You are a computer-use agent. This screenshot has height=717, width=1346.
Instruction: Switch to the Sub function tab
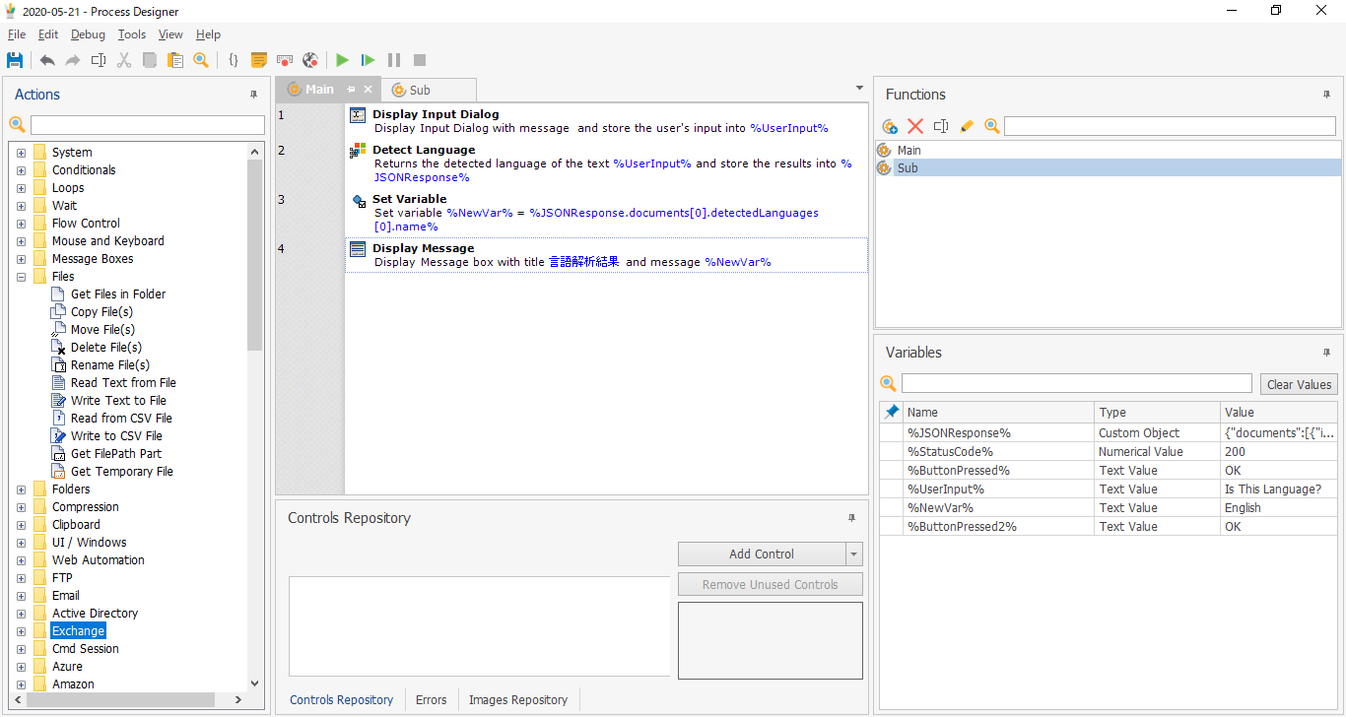pos(422,89)
